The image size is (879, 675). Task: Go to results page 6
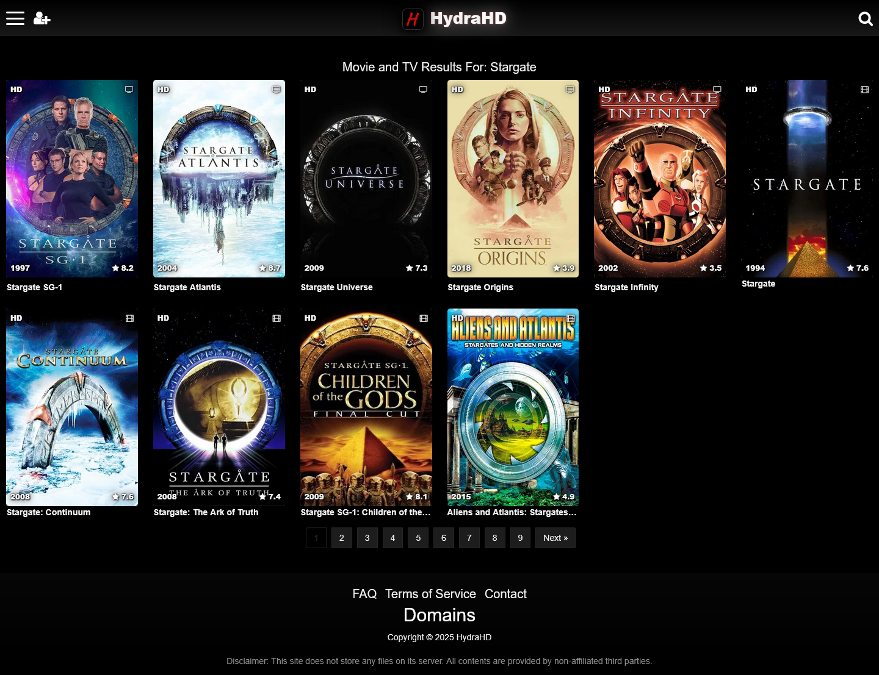(444, 538)
